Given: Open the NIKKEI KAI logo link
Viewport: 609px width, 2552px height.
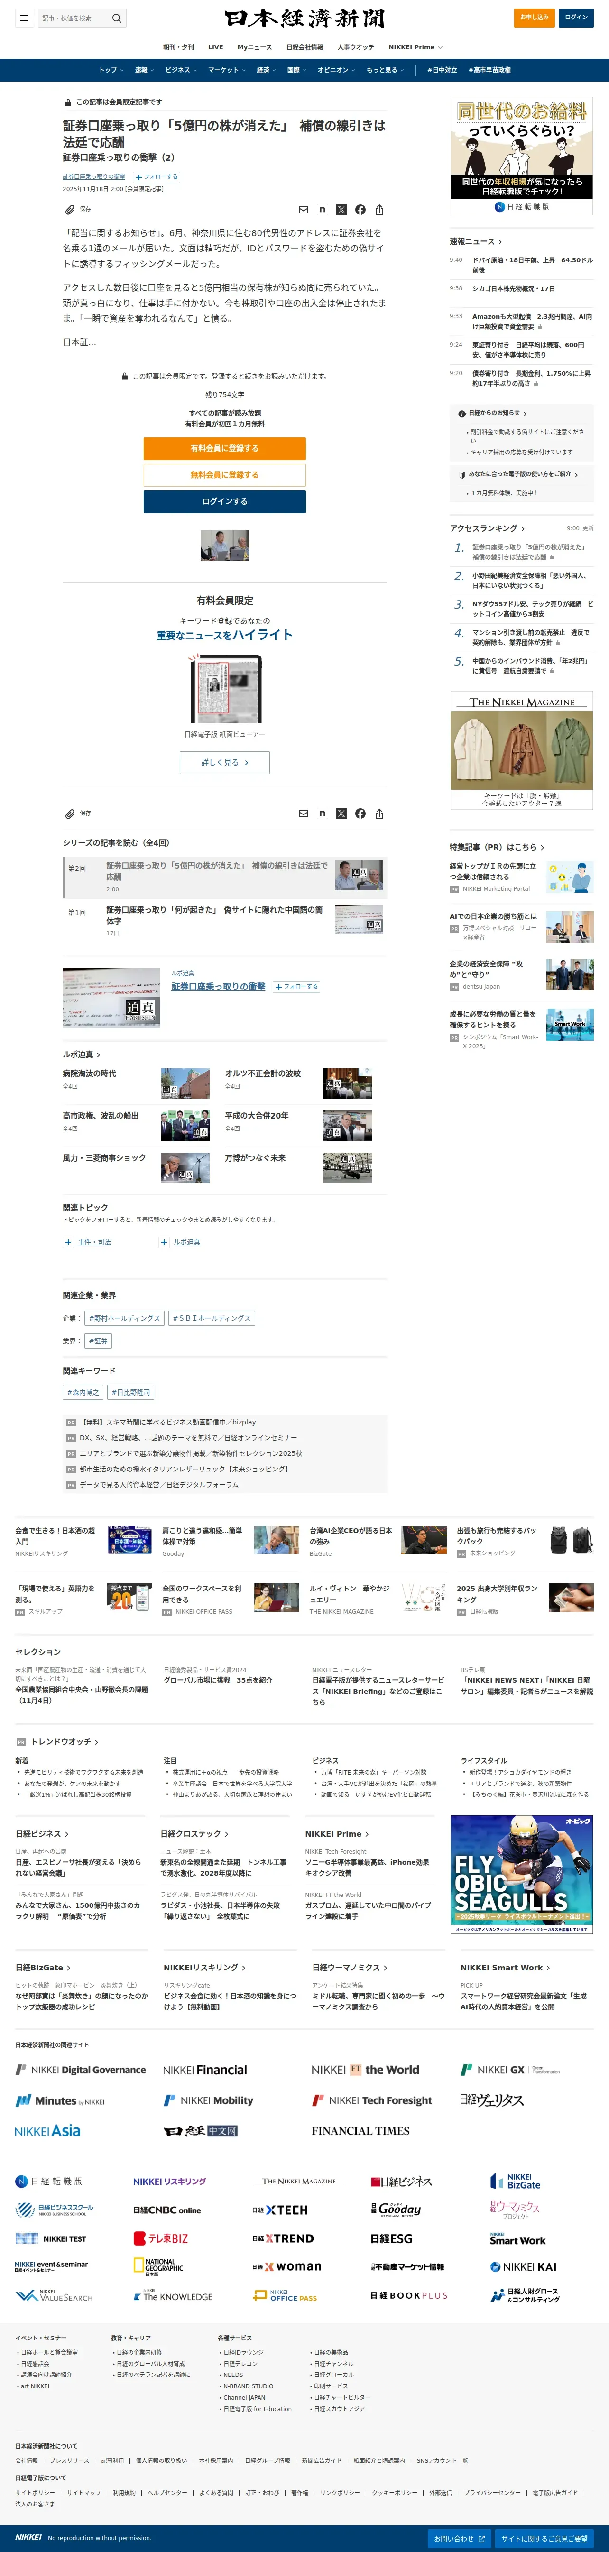Looking at the screenshot, I should pyautogui.click(x=523, y=2267).
